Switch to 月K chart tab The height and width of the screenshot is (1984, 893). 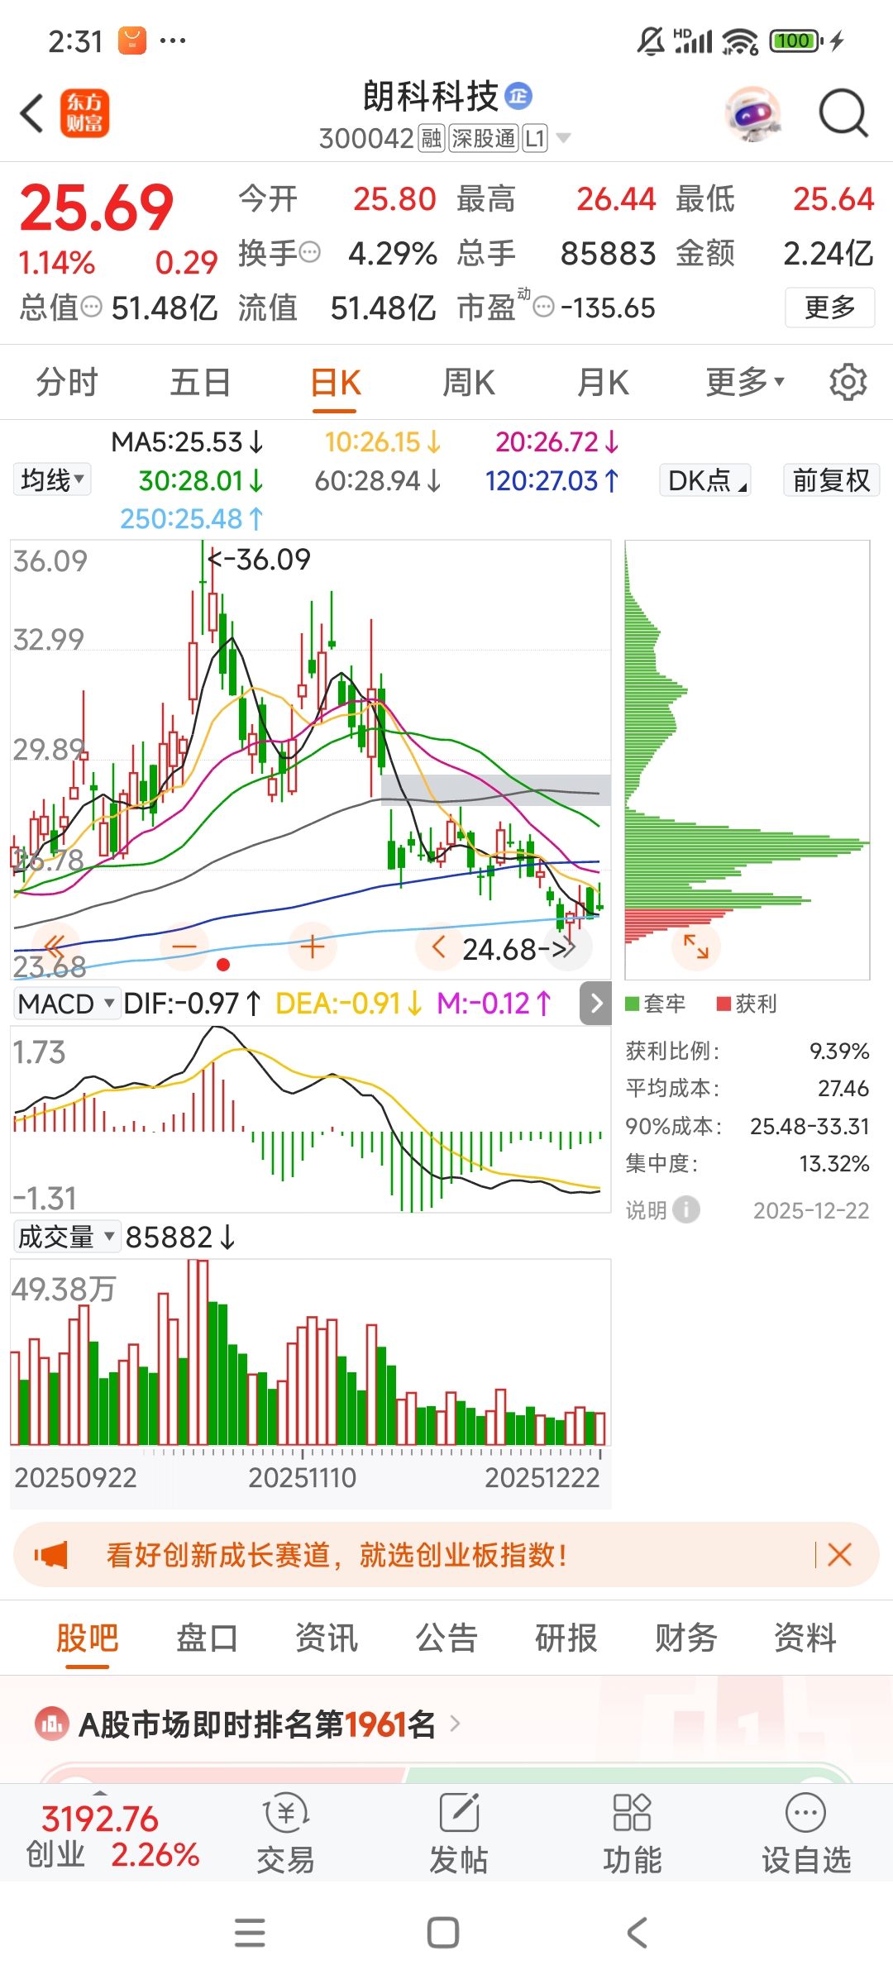(x=603, y=383)
